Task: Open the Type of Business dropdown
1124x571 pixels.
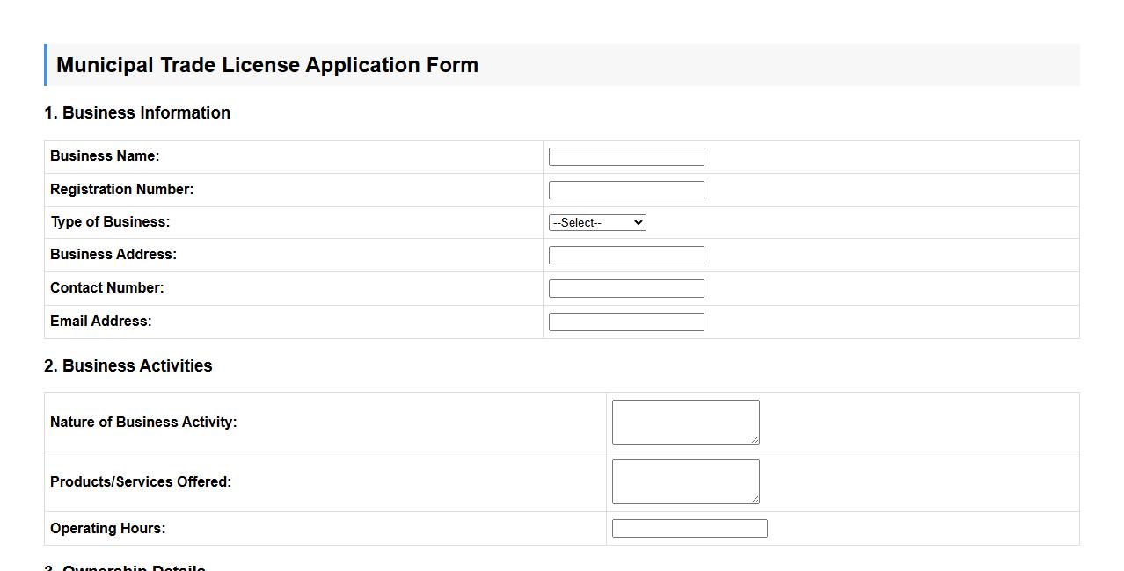Action: [x=597, y=222]
